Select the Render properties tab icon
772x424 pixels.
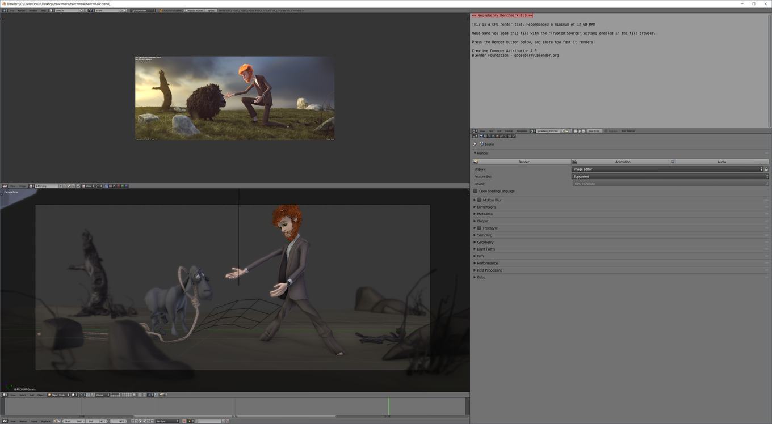(481, 136)
